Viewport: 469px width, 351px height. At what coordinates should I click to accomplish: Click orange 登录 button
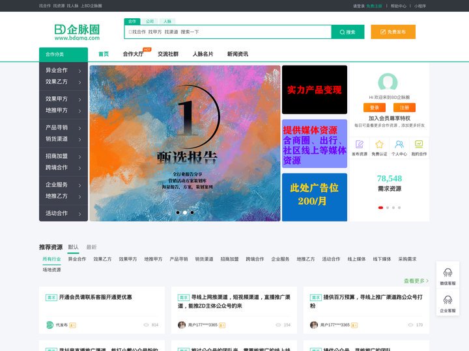[x=375, y=107]
